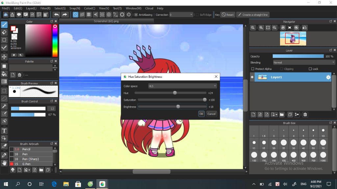Select the Gradient tool

coord(4,81)
